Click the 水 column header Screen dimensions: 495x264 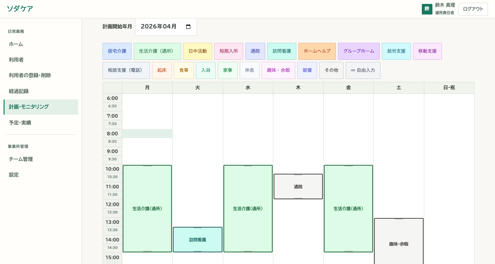point(248,88)
